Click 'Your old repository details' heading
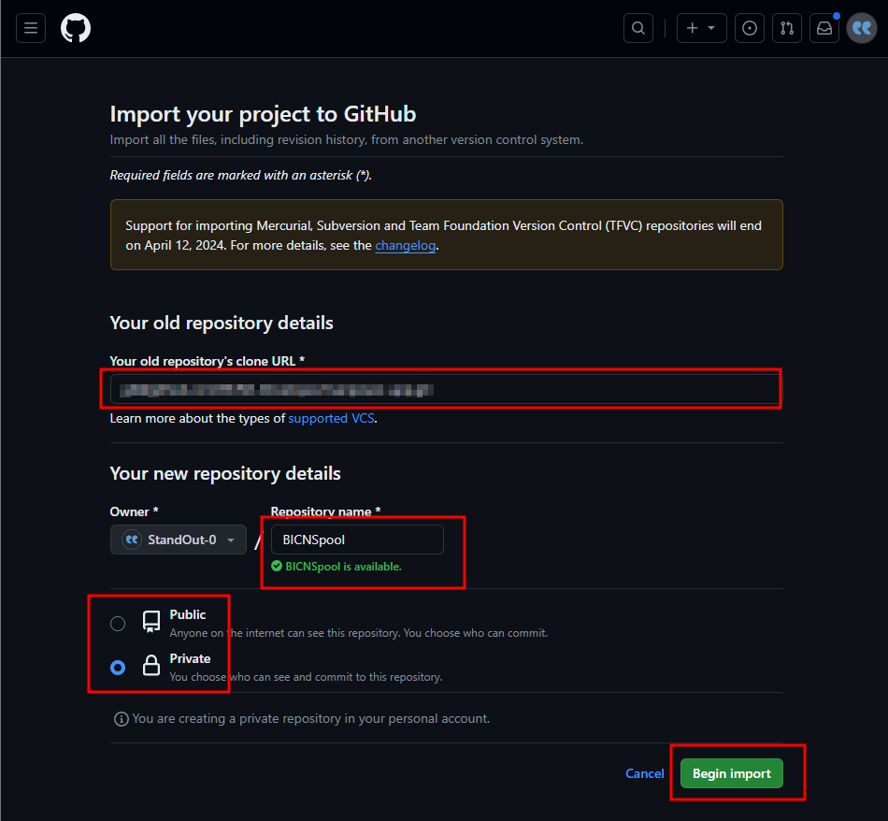The image size is (888, 821). tap(222, 323)
